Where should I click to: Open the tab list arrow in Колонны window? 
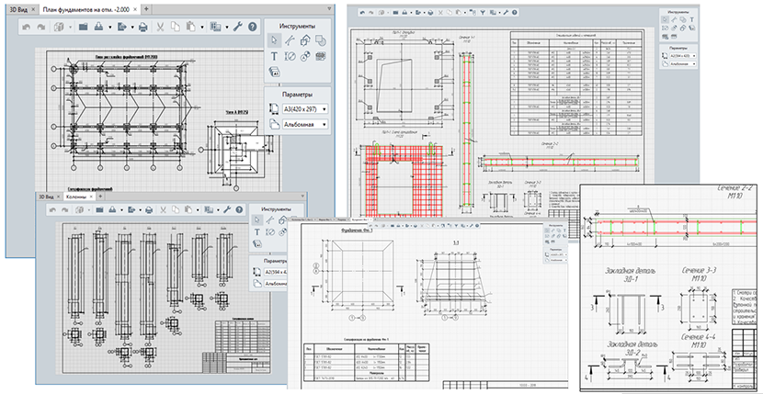click(x=301, y=197)
